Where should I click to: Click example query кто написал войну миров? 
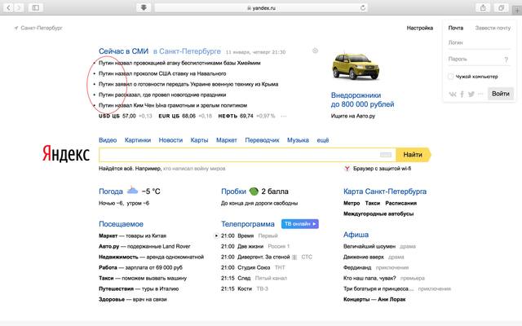point(194,169)
